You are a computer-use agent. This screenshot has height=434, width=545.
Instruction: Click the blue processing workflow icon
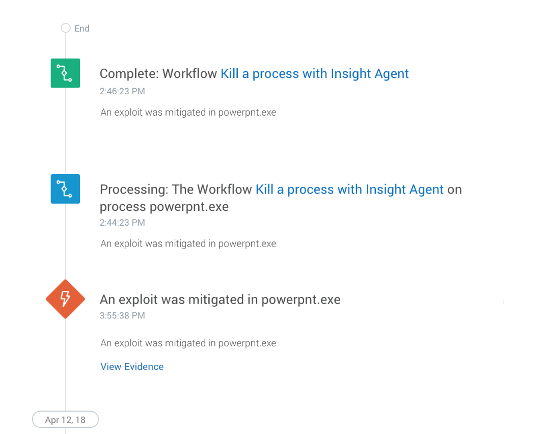click(x=65, y=188)
